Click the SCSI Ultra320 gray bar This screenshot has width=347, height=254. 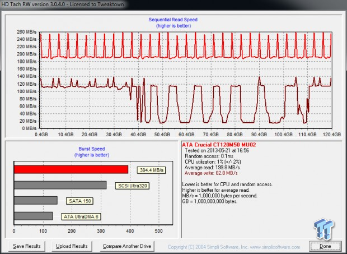[x=60, y=185]
